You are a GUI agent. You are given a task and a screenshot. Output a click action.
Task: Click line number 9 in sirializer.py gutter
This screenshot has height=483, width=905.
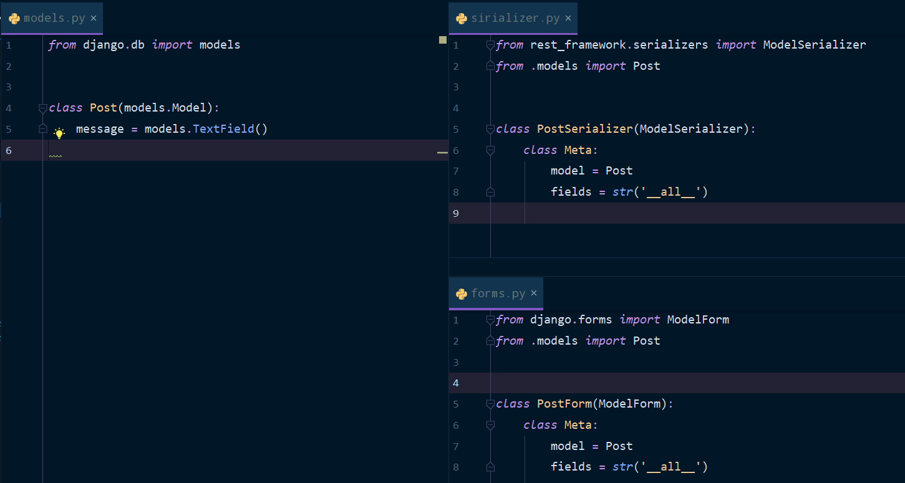456,213
